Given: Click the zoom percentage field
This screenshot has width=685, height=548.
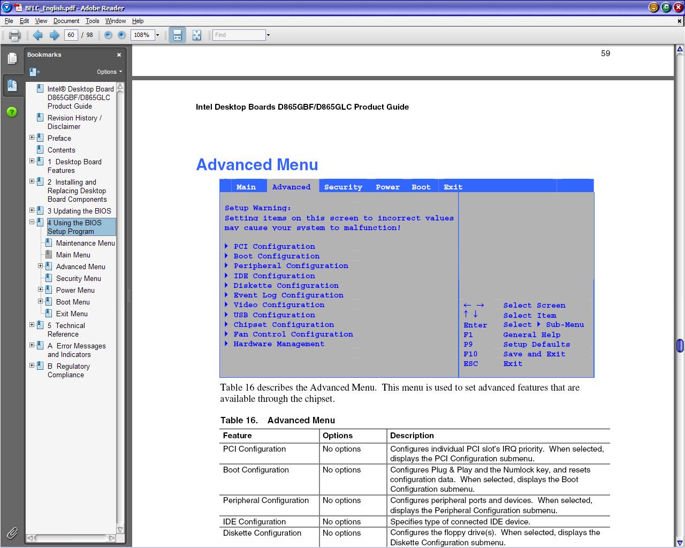Looking at the screenshot, I should click(x=142, y=35).
